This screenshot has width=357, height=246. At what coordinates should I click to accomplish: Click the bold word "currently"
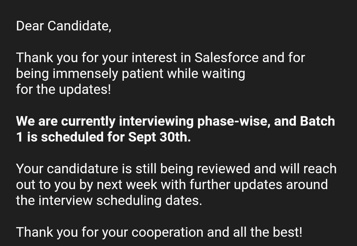click(x=88, y=121)
